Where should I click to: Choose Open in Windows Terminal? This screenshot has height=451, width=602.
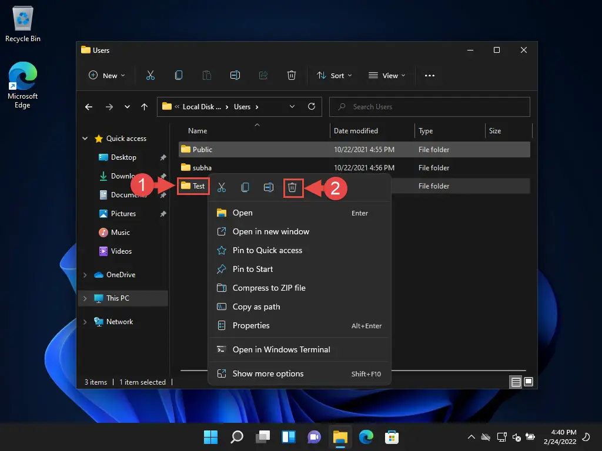(x=299, y=349)
